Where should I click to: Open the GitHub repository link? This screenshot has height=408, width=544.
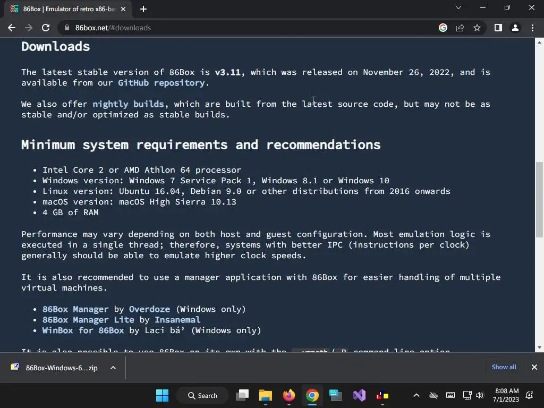click(161, 83)
